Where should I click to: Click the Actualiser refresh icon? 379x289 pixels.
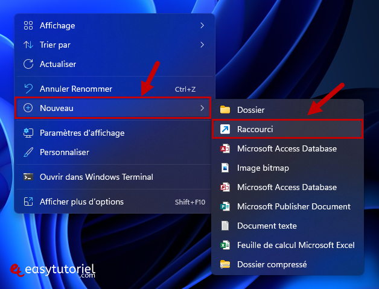click(x=28, y=64)
